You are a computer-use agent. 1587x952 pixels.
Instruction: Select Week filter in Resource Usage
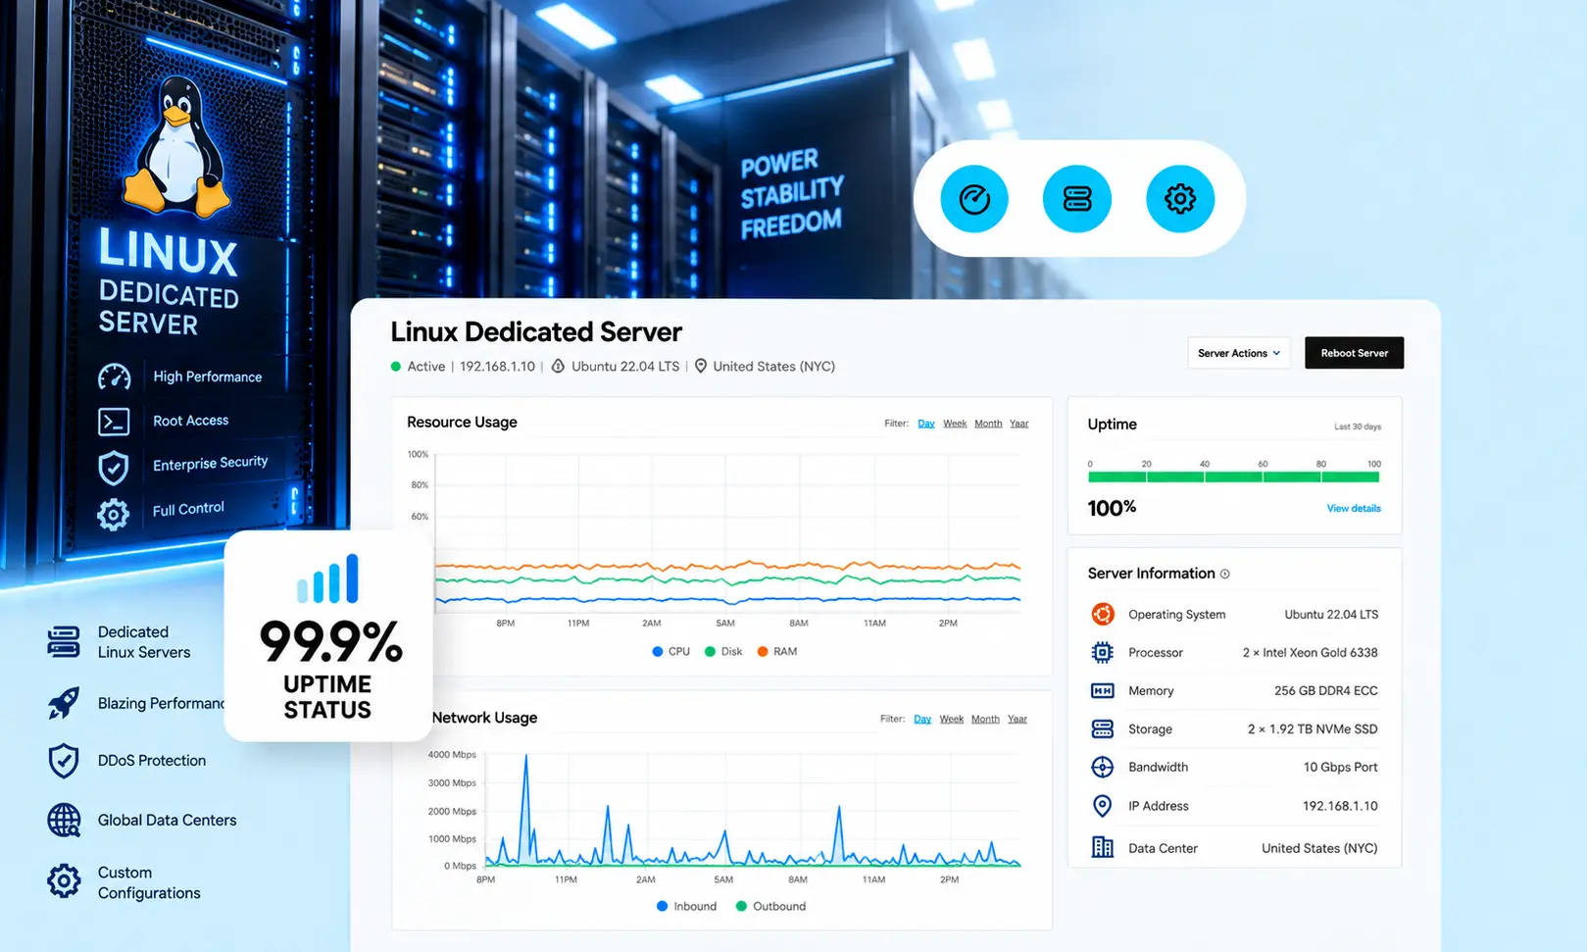click(x=955, y=424)
